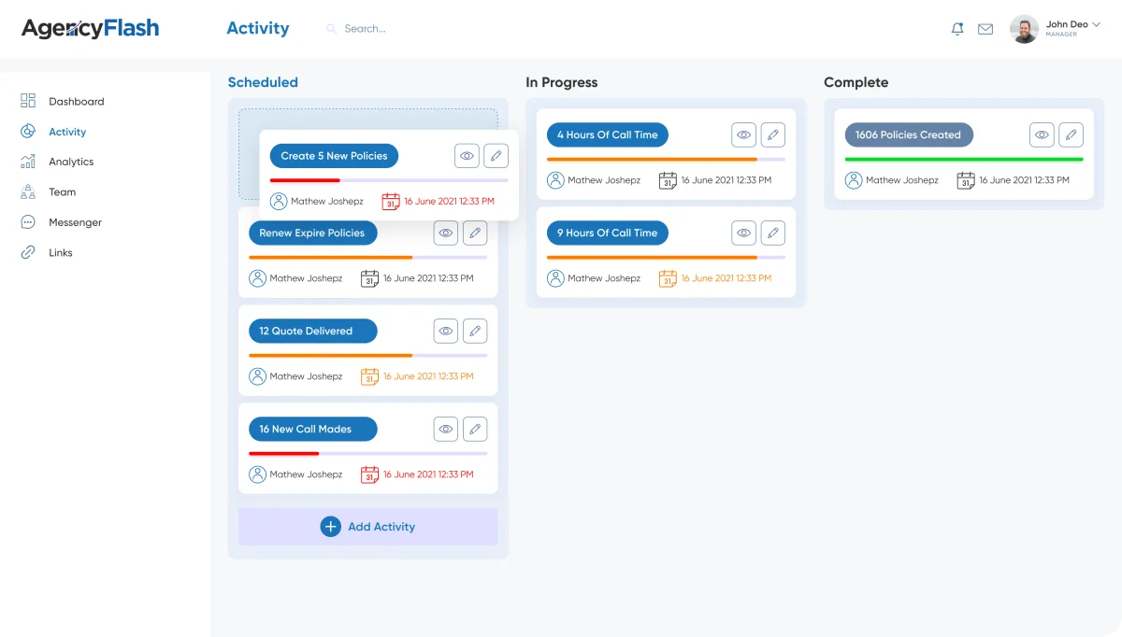Open messages via the envelope icon
The width and height of the screenshot is (1122, 637).
coord(985,28)
